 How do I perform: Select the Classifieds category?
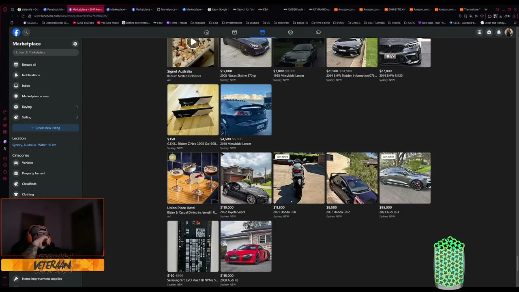(x=45, y=184)
